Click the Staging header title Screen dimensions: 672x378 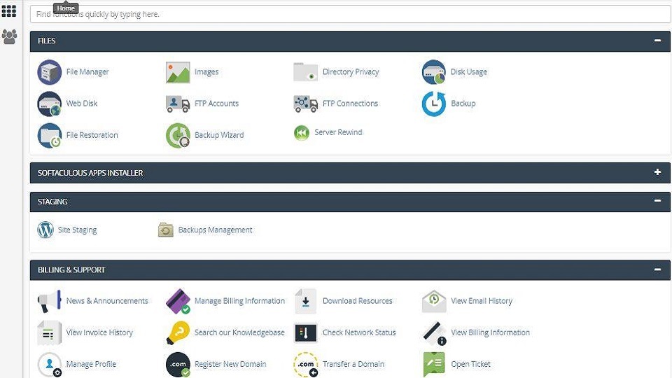[x=52, y=202]
